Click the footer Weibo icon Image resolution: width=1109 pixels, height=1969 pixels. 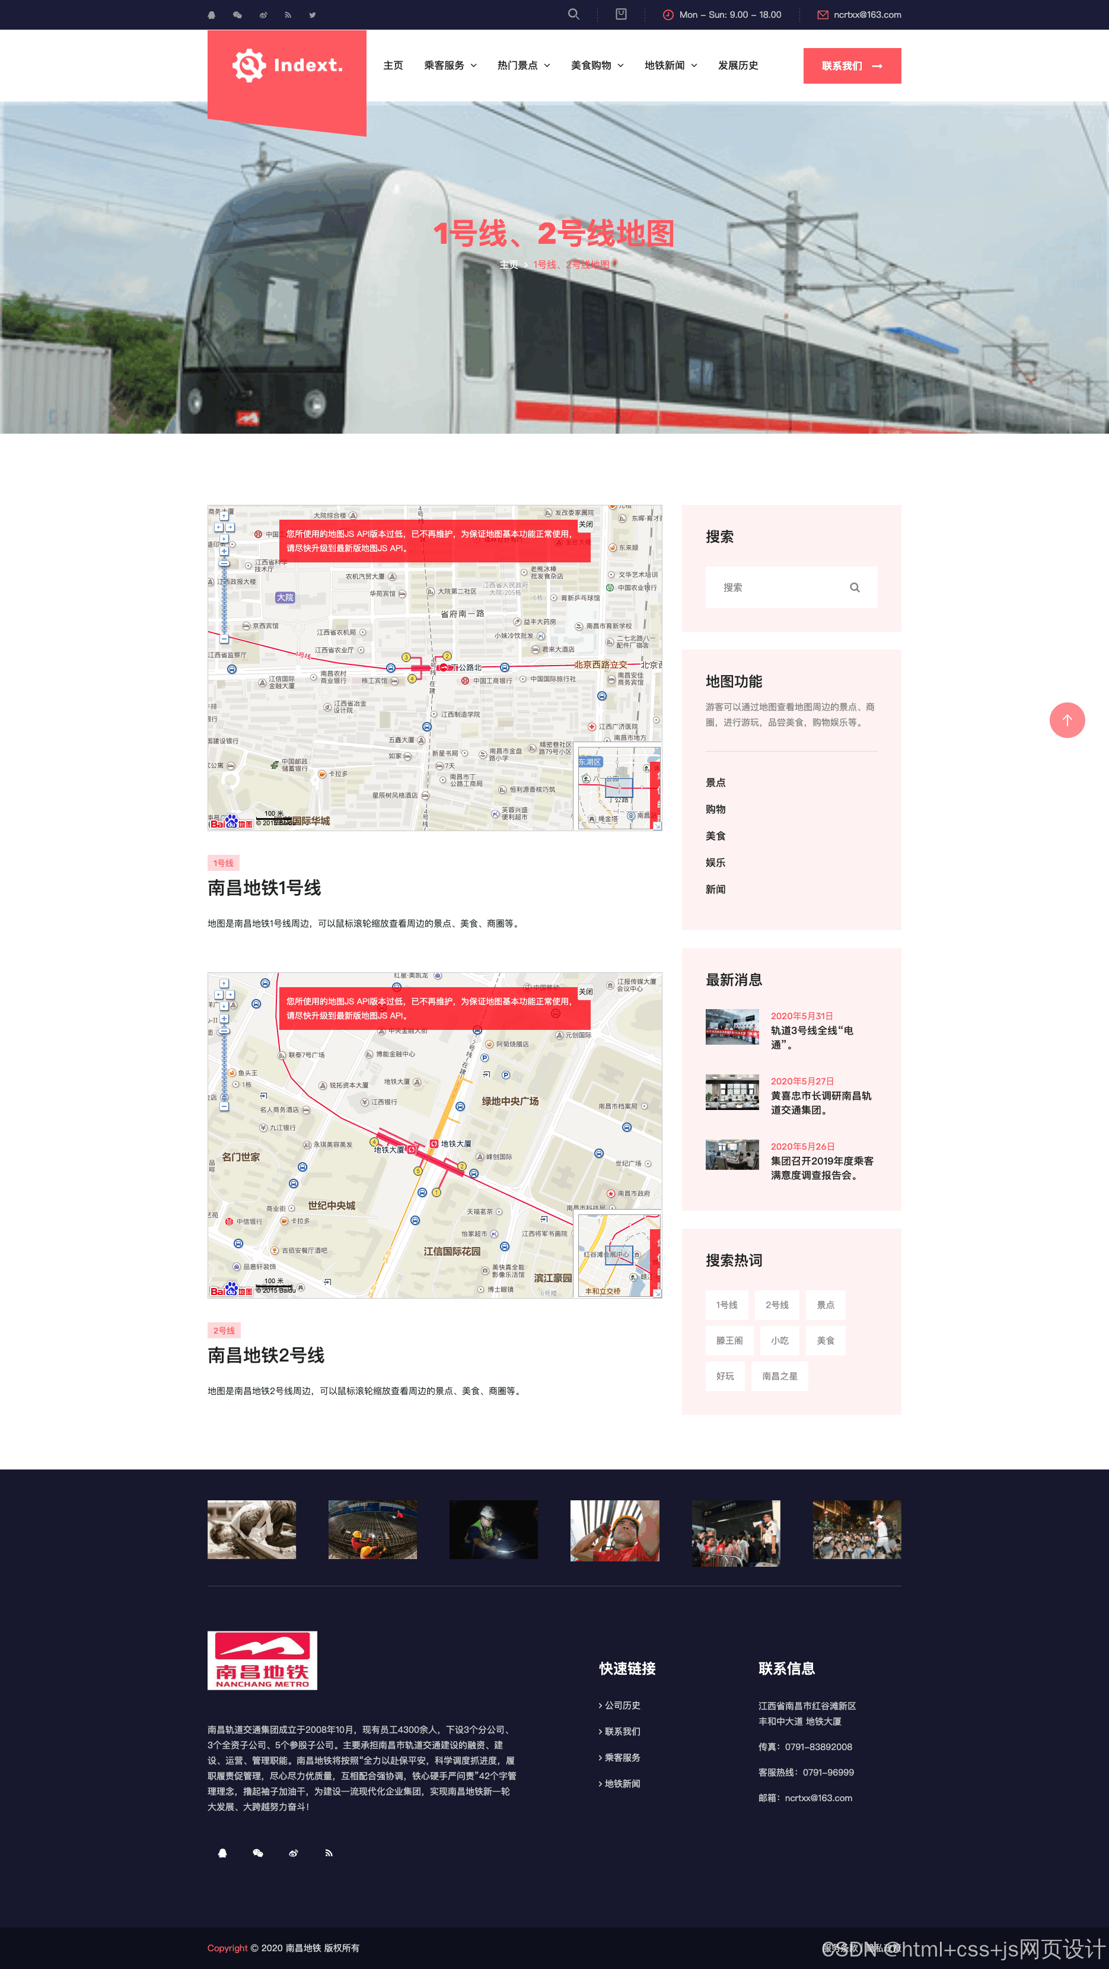[x=294, y=1852]
